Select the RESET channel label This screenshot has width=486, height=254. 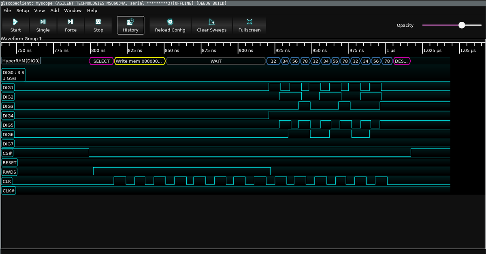10,163
